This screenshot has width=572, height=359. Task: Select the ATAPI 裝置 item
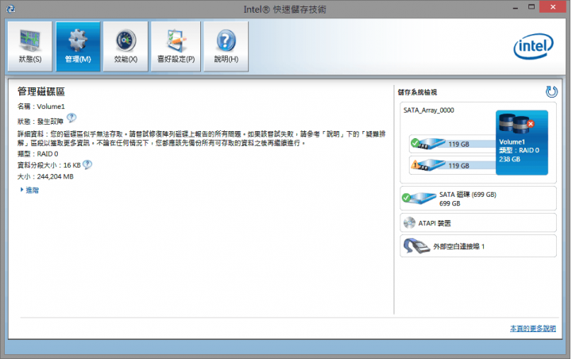(x=478, y=222)
